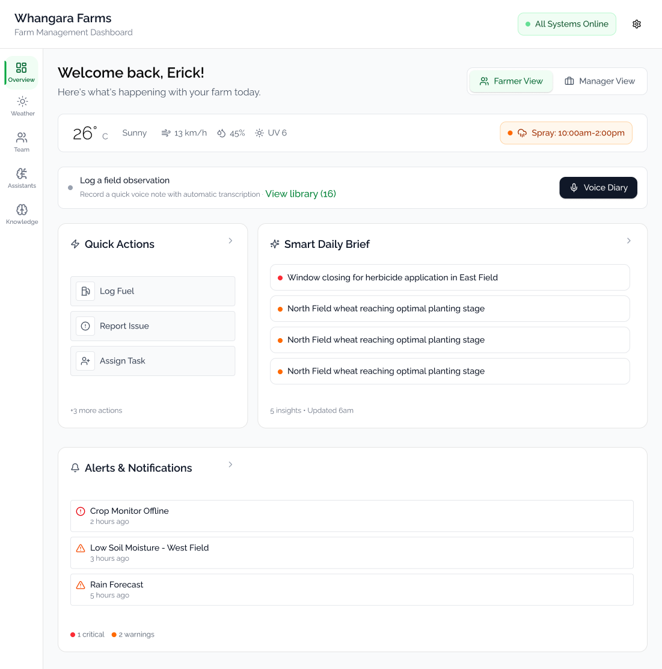Open the Assistants sidebar page
This screenshot has height=669, width=662.
(x=22, y=178)
